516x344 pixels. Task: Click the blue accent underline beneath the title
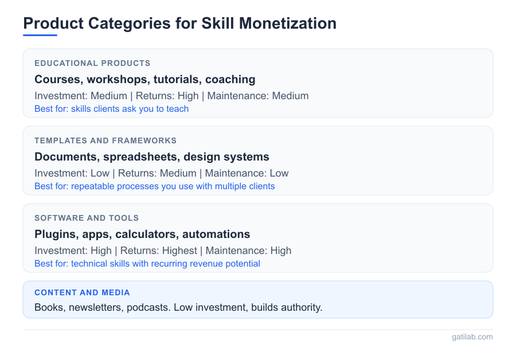pos(40,35)
